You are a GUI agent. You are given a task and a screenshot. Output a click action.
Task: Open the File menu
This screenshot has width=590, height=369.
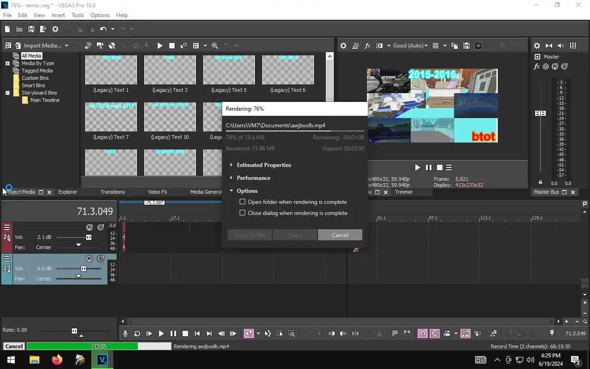7,15
